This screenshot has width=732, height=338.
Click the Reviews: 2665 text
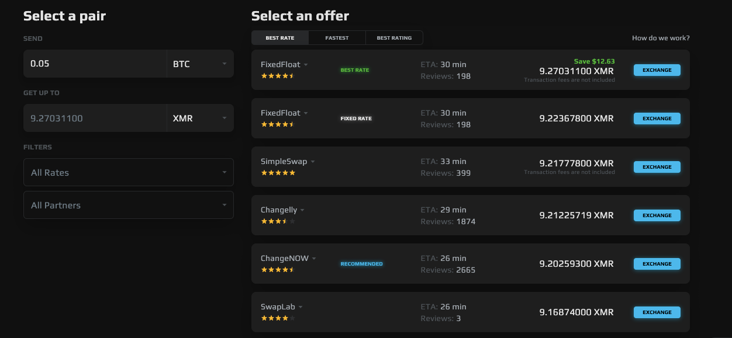[448, 270]
